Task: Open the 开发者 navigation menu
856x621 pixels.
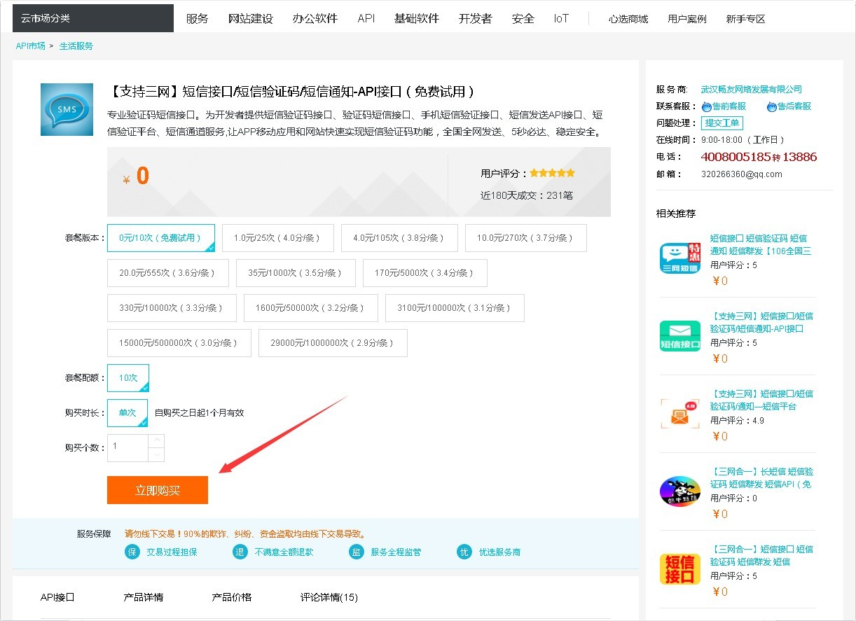Action: [476, 19]
